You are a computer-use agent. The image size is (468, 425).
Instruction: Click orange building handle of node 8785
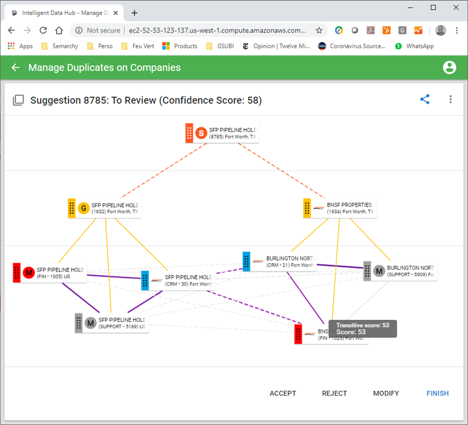pos(189,133)
